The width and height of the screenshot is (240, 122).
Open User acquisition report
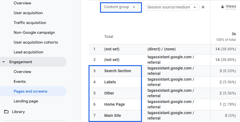[28, 13]
